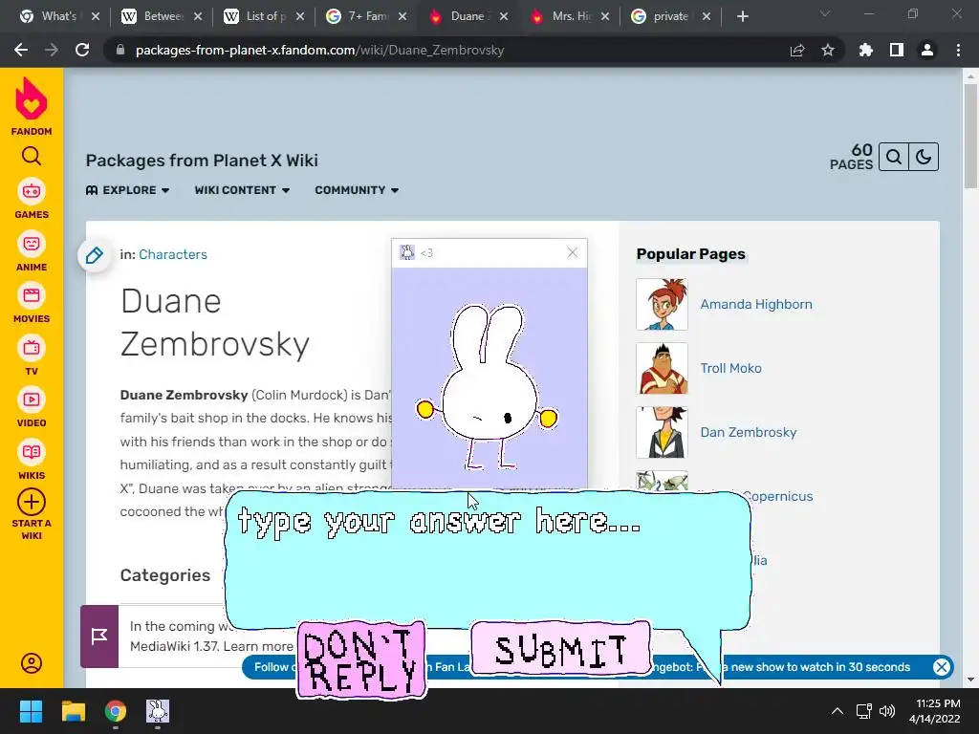
Task: Click the purple flag notification icon
Action: [x=99, y=636]
